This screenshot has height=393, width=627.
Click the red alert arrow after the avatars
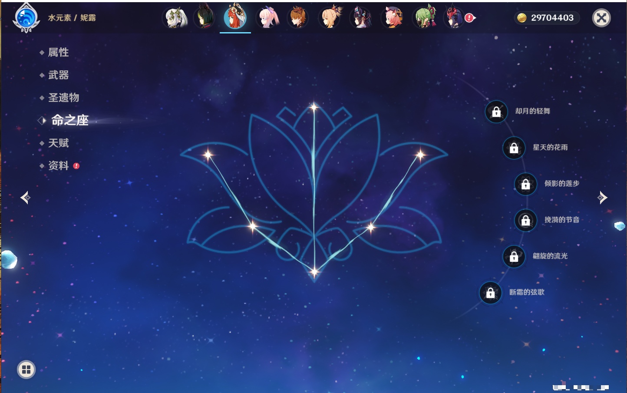click(470, 18)
